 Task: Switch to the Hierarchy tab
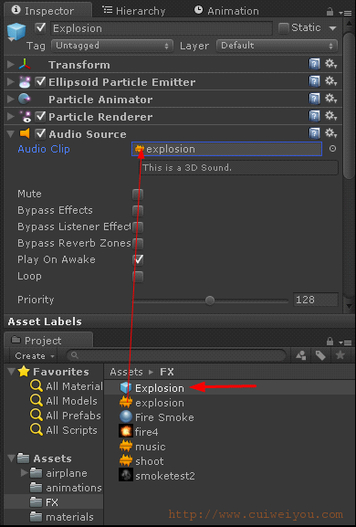[x=133, y=11]
